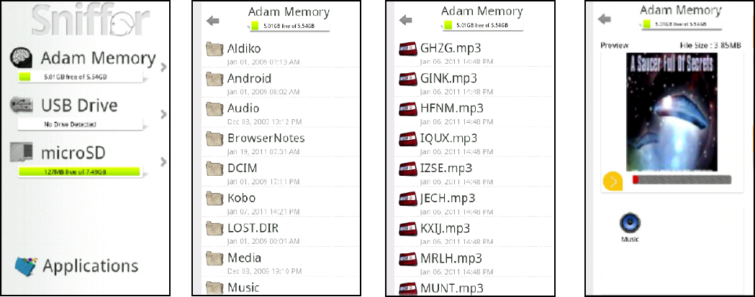Viewport: 755px width, 297px height.
Task: Launch the Applications folder icon
Action: [x=25, y=267]
